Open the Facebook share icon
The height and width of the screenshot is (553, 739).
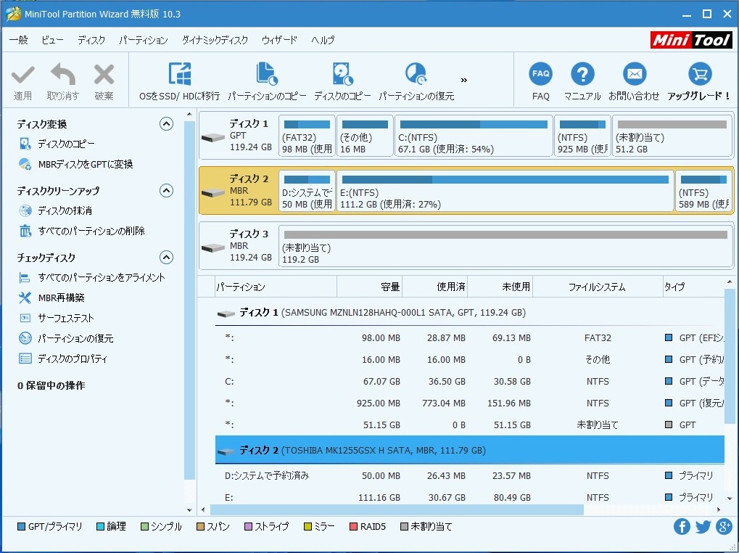pos(682,527)
